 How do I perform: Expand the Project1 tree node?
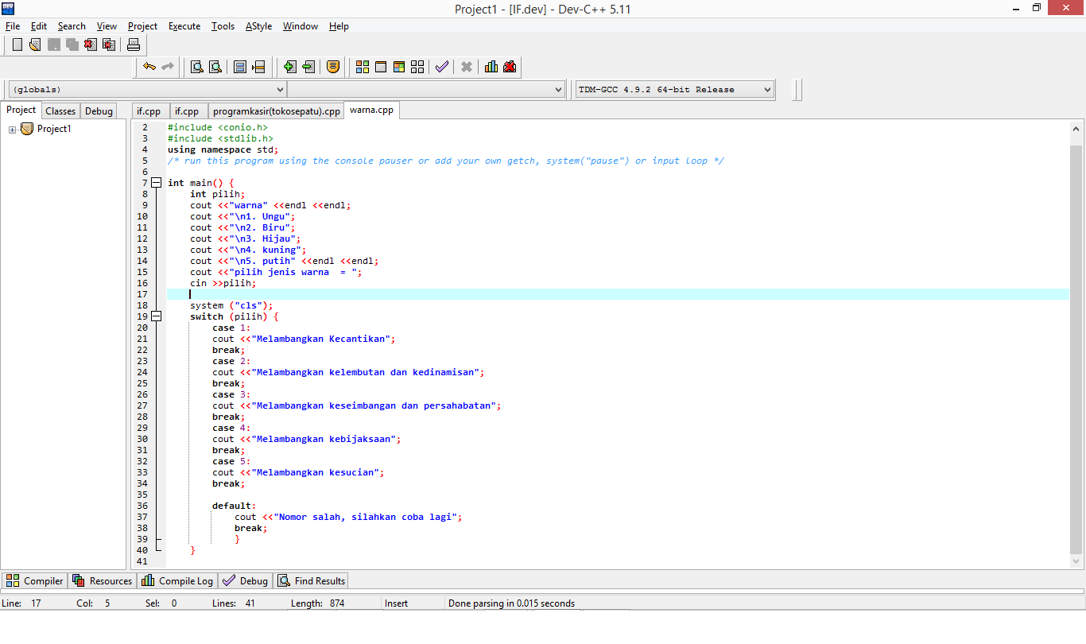pos(13,128)
